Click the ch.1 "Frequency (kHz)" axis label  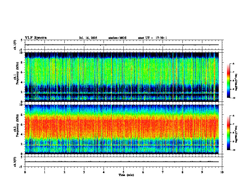pyautogui.click(x=17, y=73)
